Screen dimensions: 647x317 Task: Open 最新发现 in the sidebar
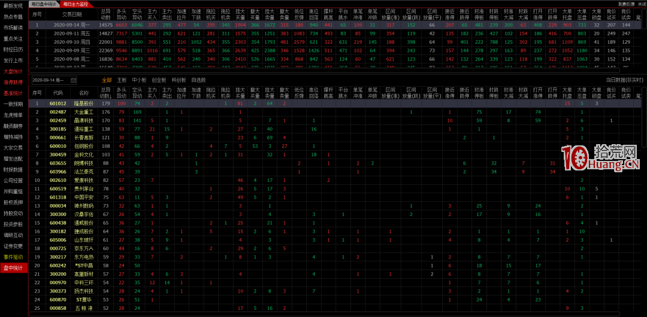point(14,6)
